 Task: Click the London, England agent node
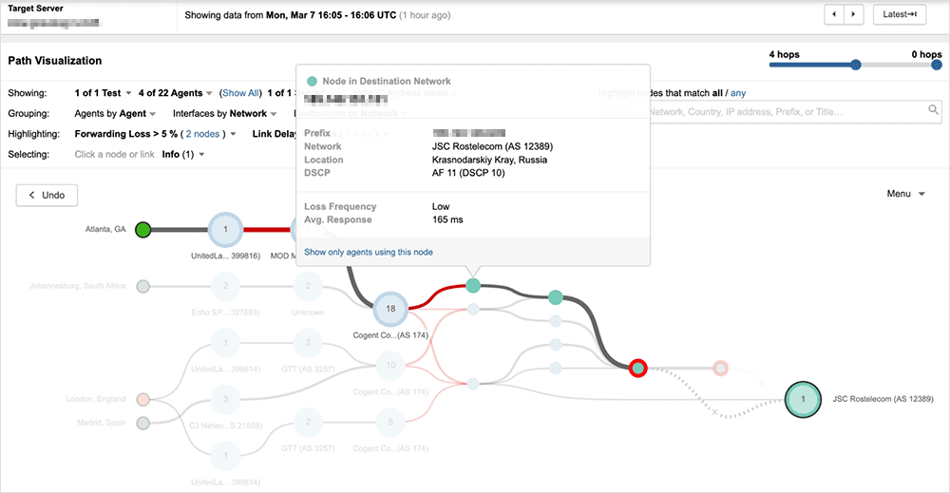143,399
